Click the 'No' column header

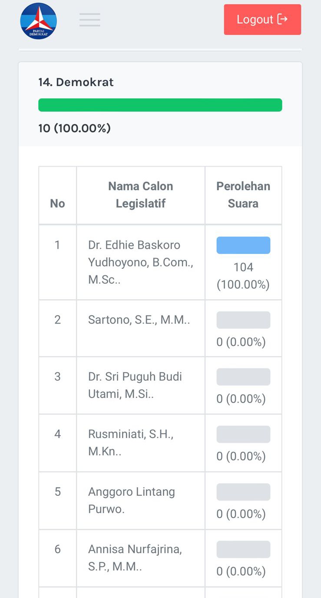pos(57,204)
